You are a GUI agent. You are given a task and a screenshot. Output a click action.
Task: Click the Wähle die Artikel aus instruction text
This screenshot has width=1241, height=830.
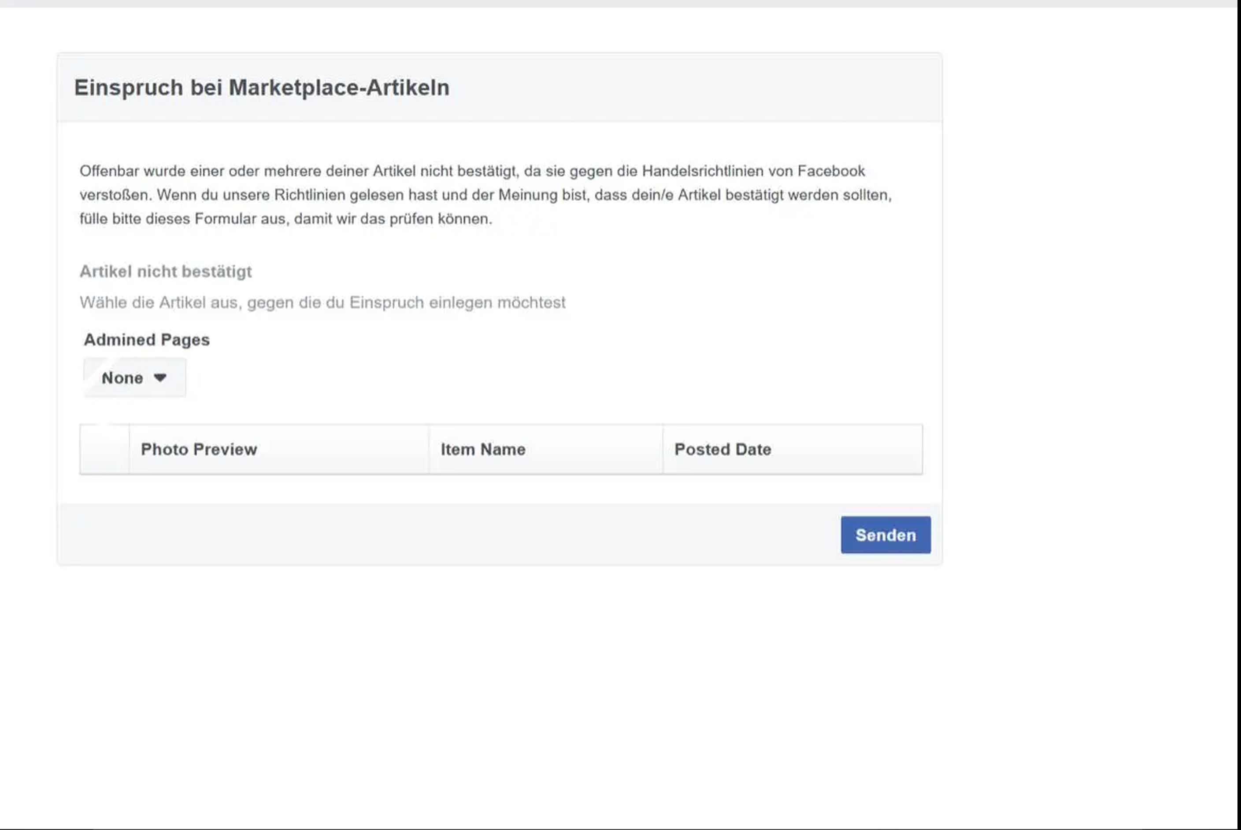coord(322,303)
